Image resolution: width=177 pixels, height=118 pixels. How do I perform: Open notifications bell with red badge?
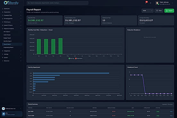pyautogui.click(x=146, y=3)
